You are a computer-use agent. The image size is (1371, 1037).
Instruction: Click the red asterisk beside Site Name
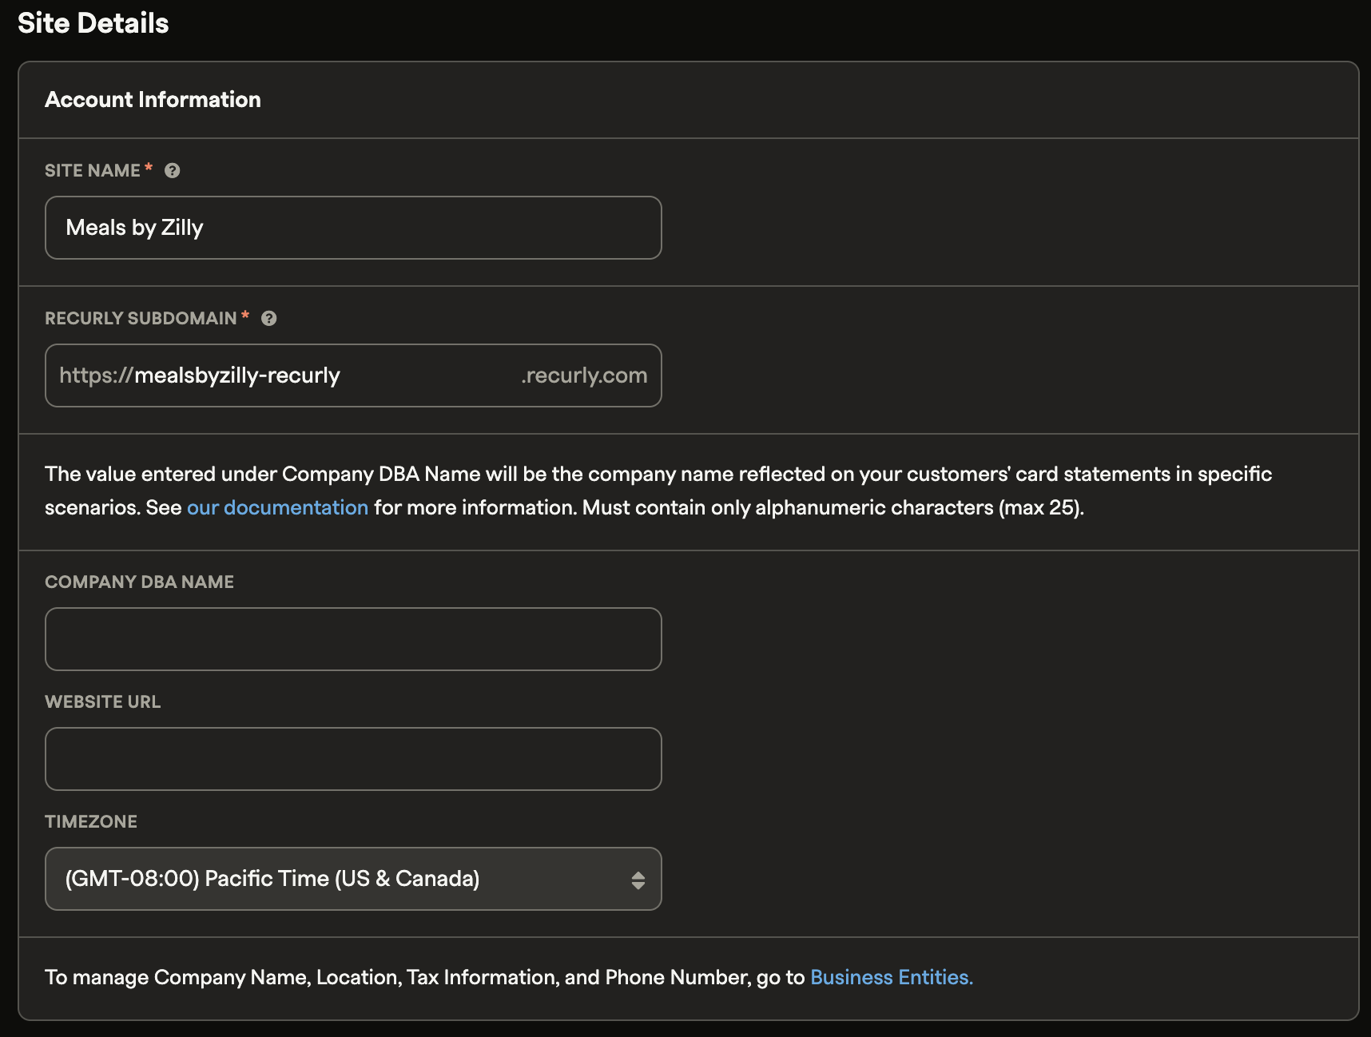tap(149, 168)
